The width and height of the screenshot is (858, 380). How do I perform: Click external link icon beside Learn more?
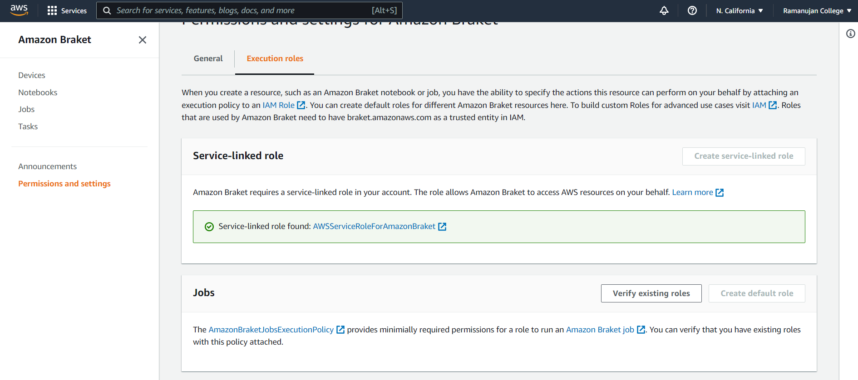[x=720, y=193]
